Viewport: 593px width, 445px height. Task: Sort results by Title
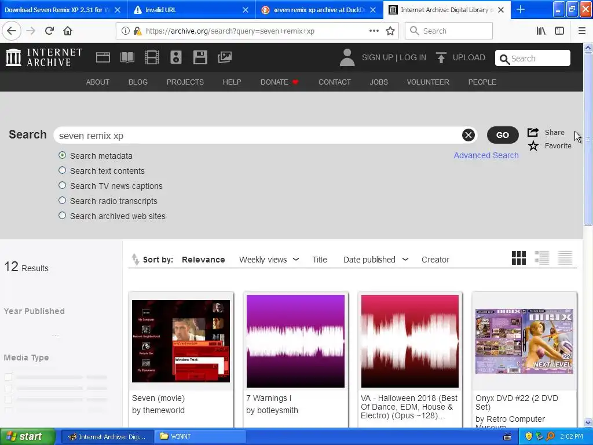(320, 260)
